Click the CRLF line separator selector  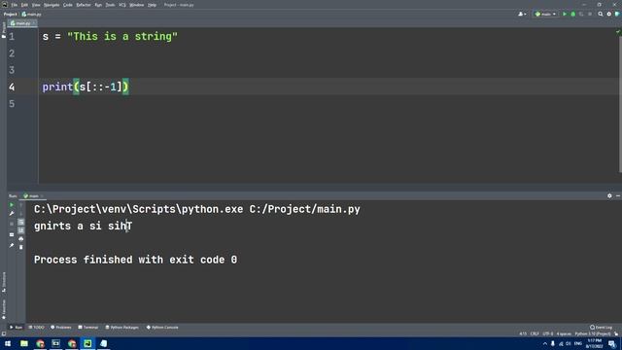tap(535, 333)
